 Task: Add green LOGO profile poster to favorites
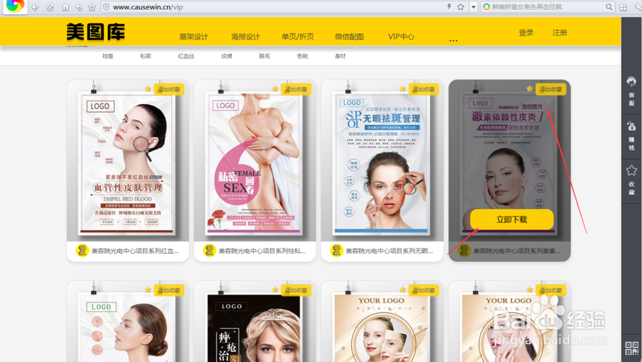169,290
